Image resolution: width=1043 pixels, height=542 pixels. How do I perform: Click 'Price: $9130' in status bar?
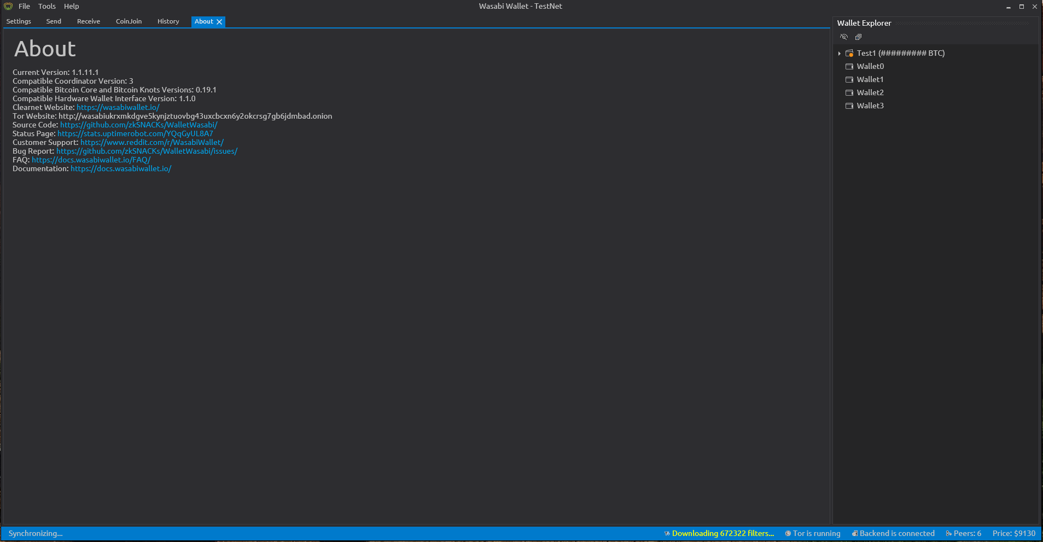(1014, 533)
